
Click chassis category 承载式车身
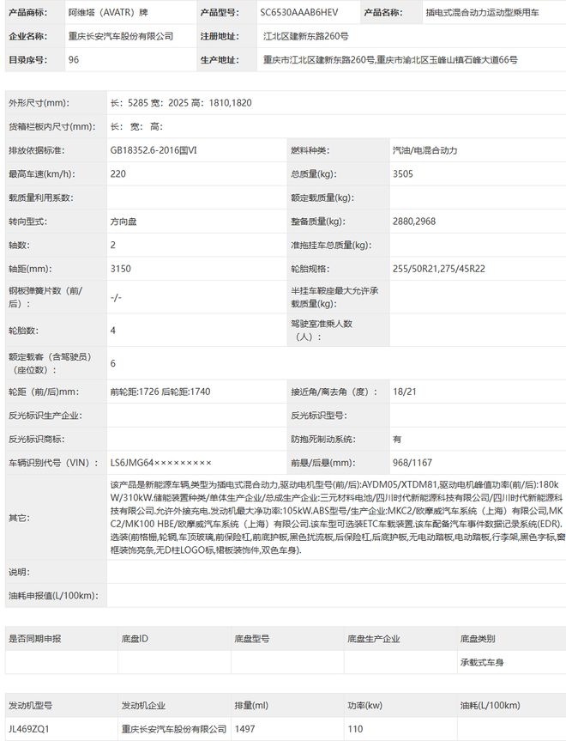482,663
